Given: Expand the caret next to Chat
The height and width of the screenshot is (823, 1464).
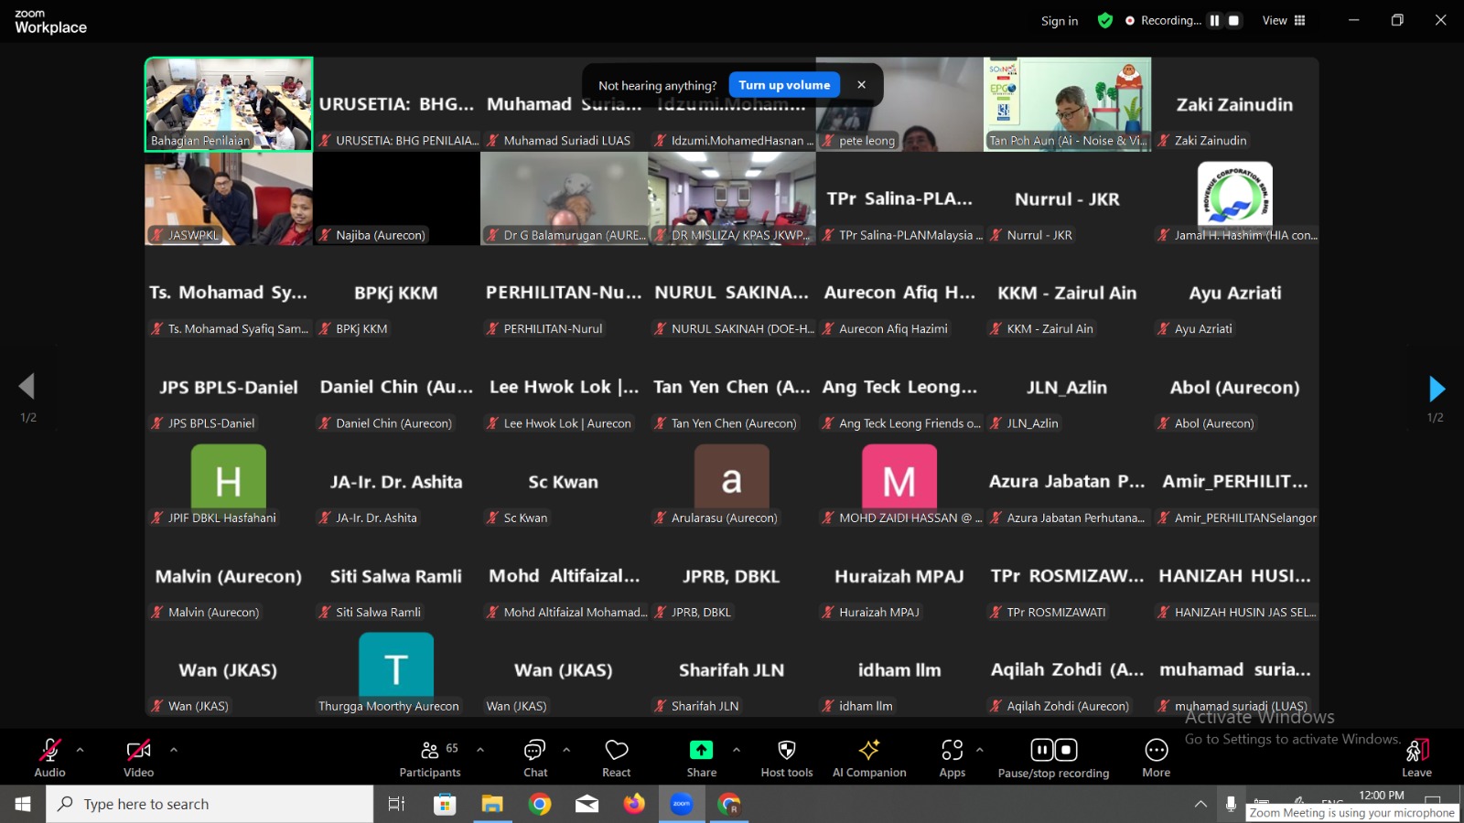Looking at the screenshot, I should click(566, 750).
